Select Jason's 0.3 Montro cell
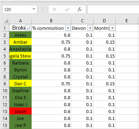The width and height of the screenshot is (139, 129). [105, 111]
